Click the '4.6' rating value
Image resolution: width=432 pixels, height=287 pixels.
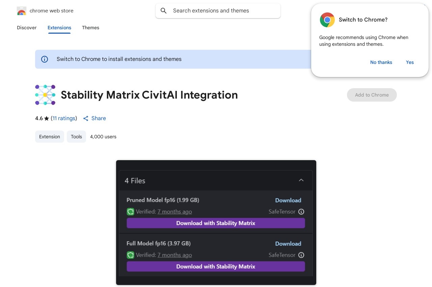point(39,118)
